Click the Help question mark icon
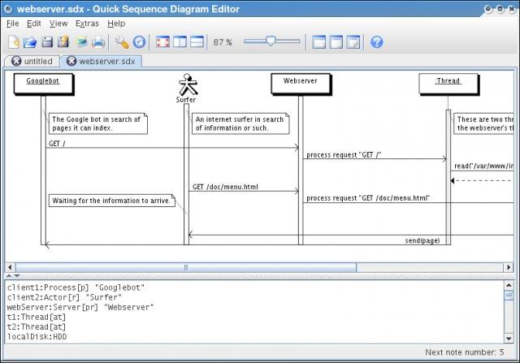 click(377, 42)
